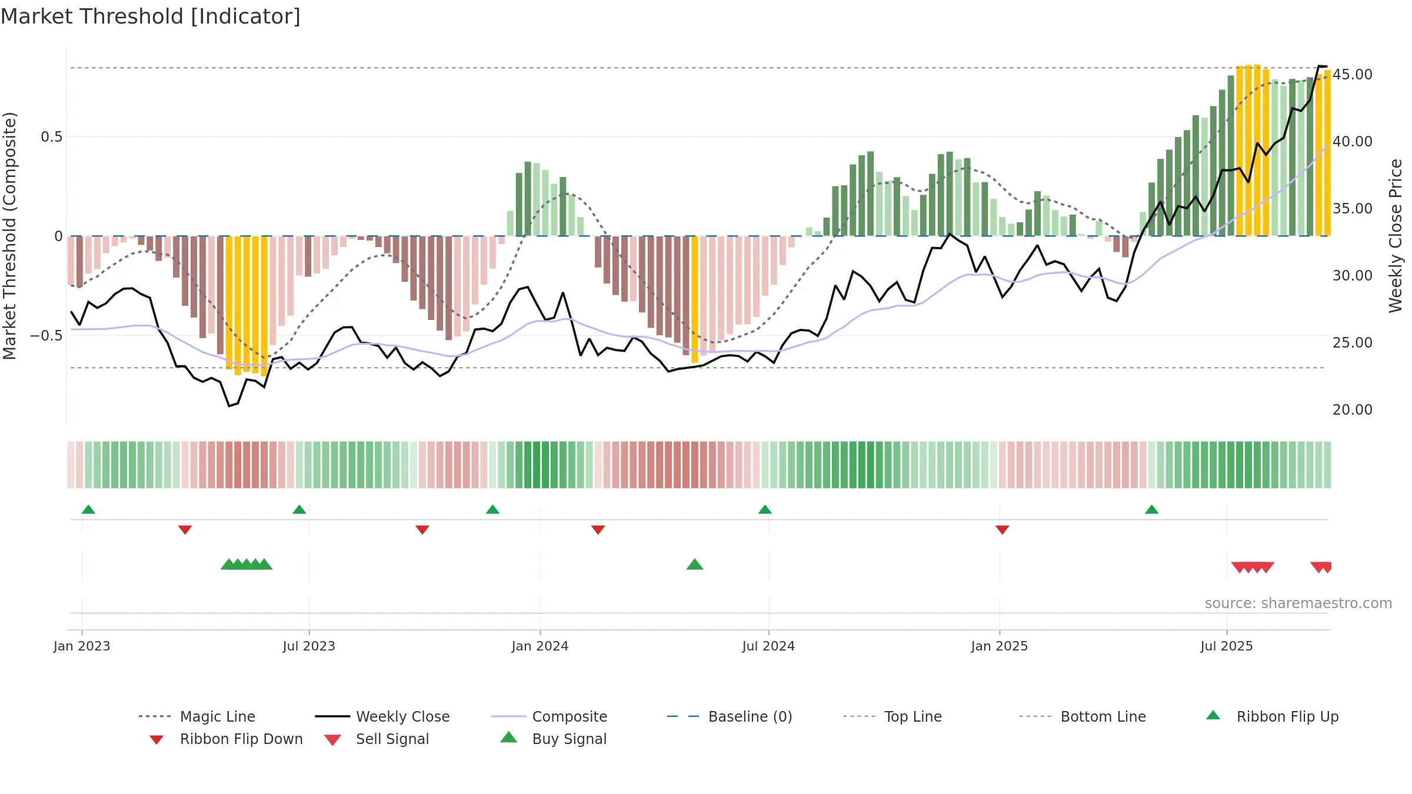Toggle the Weekly Close legend entry
The width and height of the screenshot is (1412, 794).
pos(382,716)
